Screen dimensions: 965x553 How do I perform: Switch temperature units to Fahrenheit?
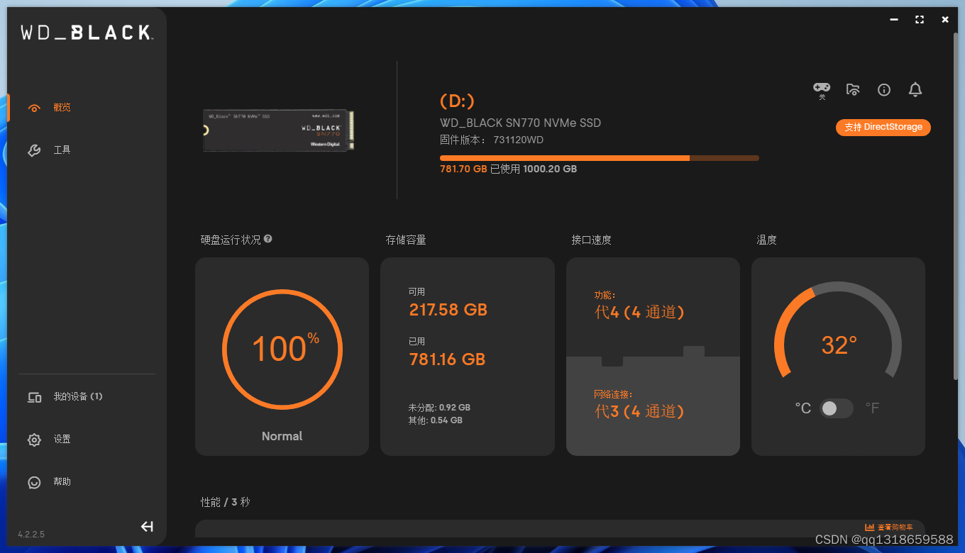coord(872,408)
